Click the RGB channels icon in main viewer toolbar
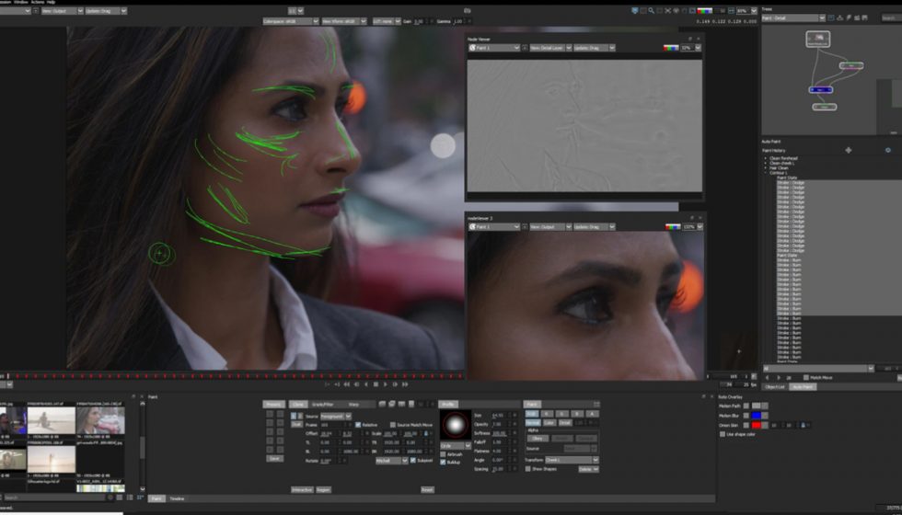 pos(704,11)
